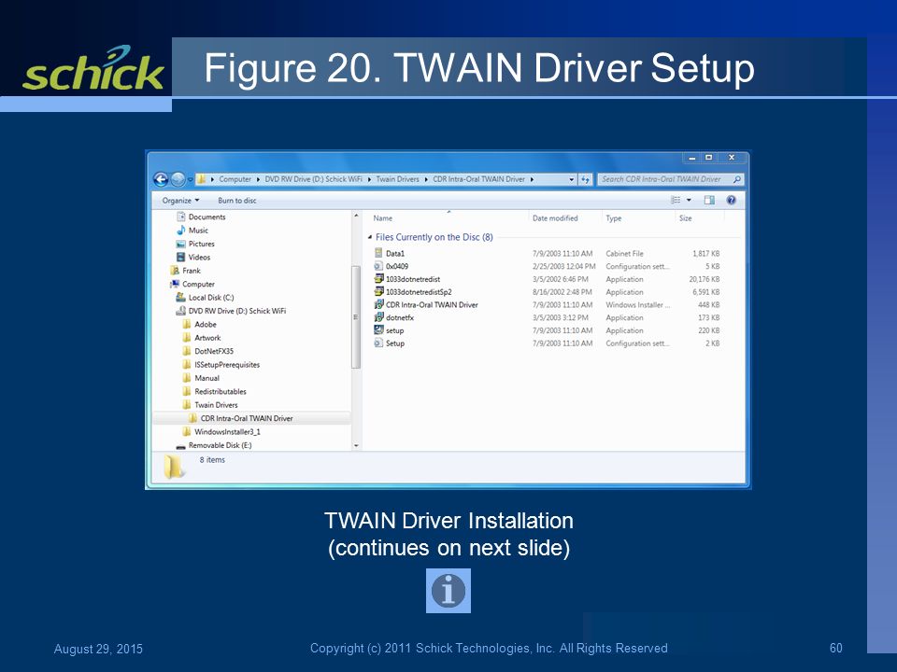This screenshot has height=672, width=897.
Task: Expand the arrow at the end of the breadcrumb path
Action: click(532, 179)
